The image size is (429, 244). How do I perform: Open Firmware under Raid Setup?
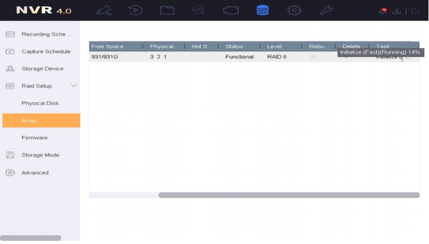point(34,138)
